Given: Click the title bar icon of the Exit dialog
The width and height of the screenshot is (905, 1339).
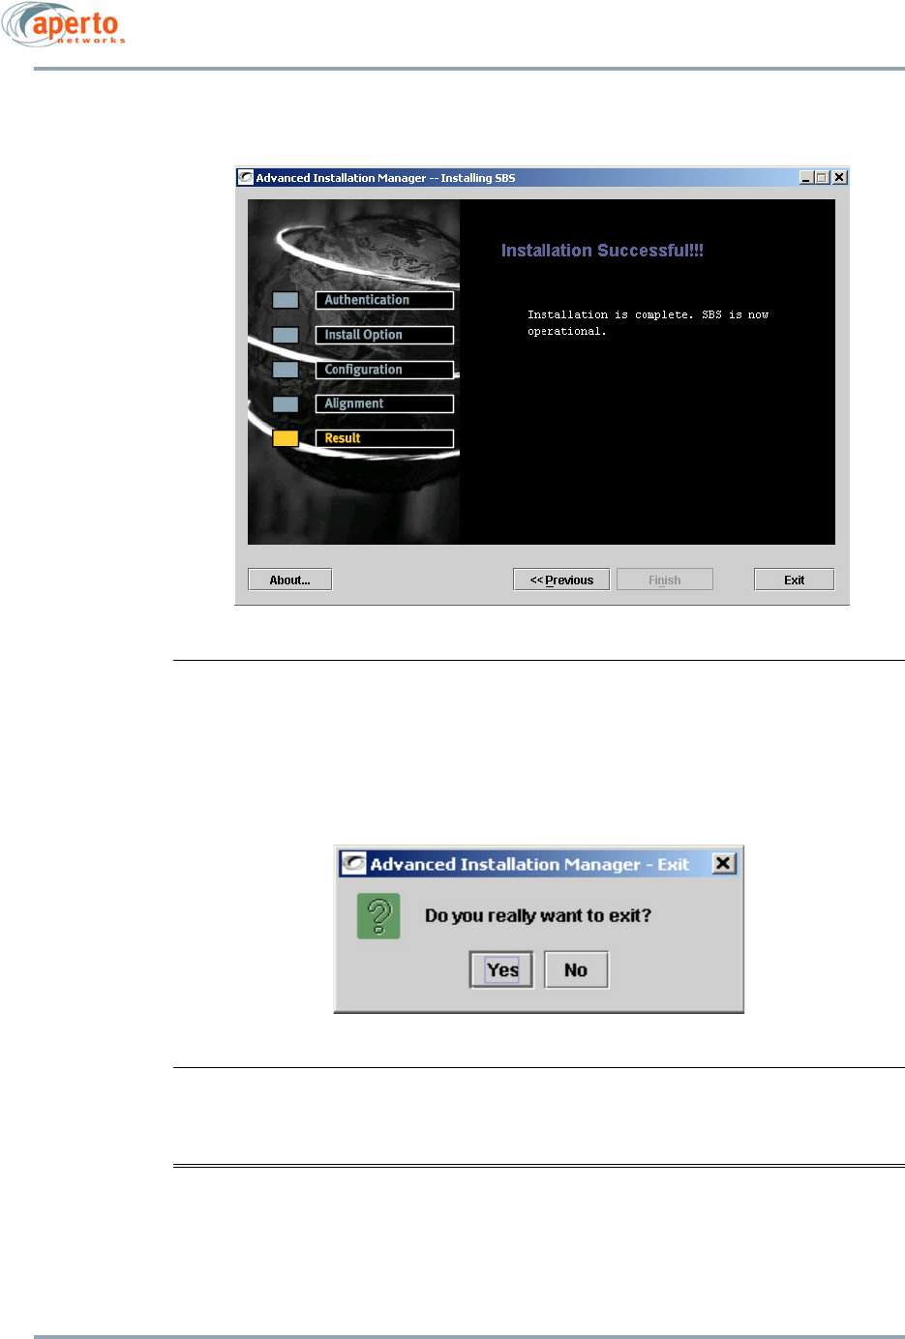Looking at the screenshot, I should (354, 863).
